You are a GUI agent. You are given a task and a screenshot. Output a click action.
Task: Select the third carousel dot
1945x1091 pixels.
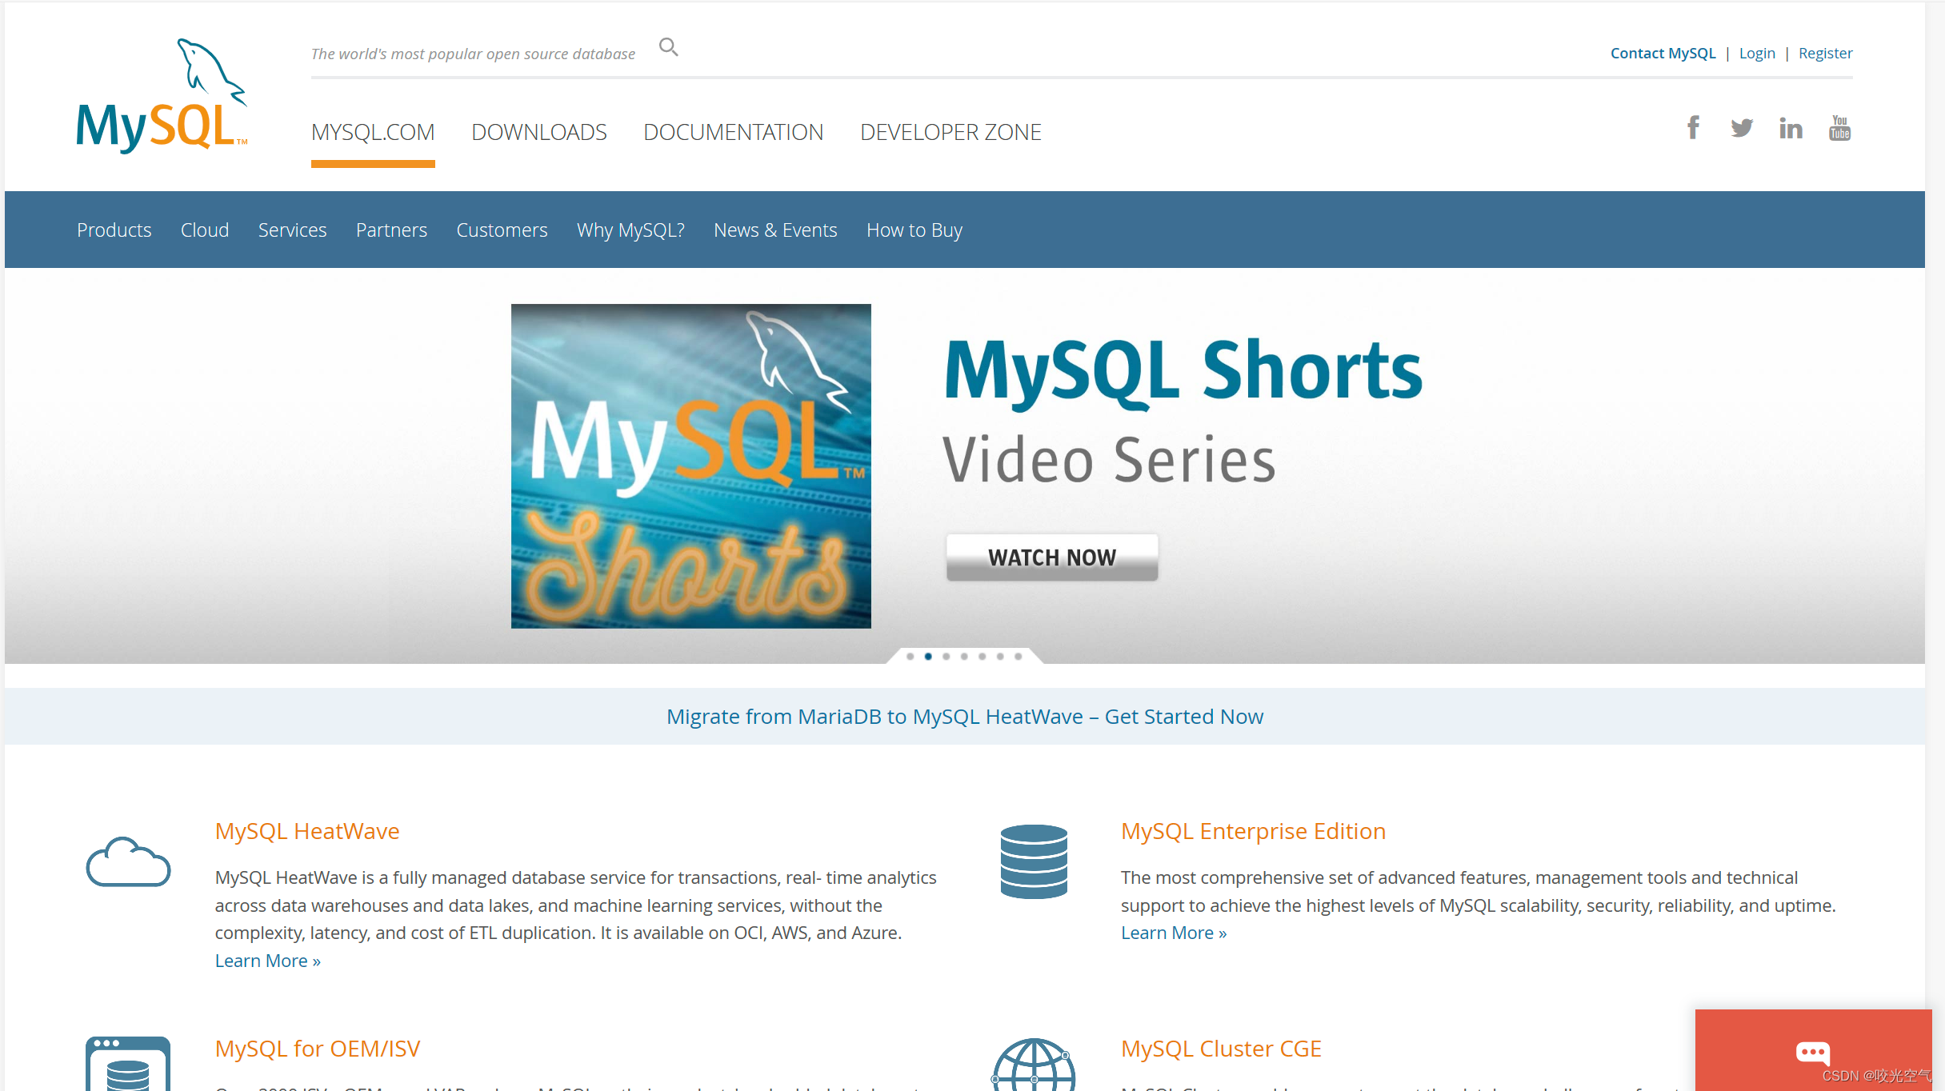pos(946,656)
